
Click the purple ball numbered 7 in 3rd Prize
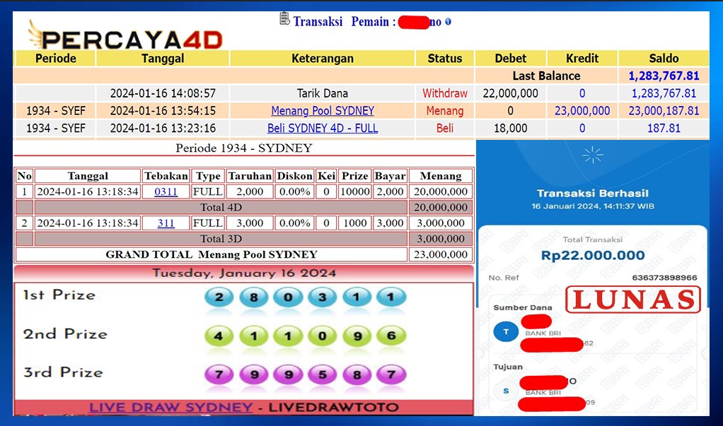pos(219,377)
